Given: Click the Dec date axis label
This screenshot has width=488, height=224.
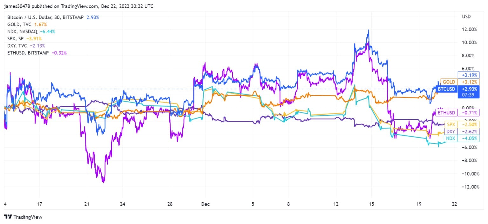Looking at the screenshot, I should click(x=205, y=204).
